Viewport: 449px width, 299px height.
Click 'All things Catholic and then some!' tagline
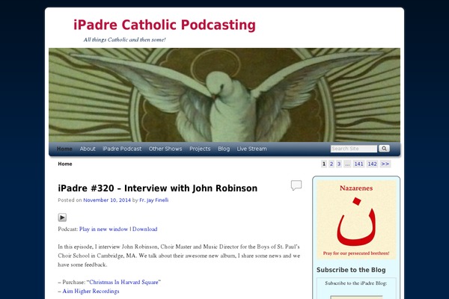point(124,40)
